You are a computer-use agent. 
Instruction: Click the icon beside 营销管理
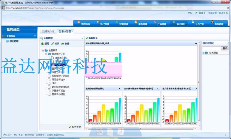click(117, 22)
